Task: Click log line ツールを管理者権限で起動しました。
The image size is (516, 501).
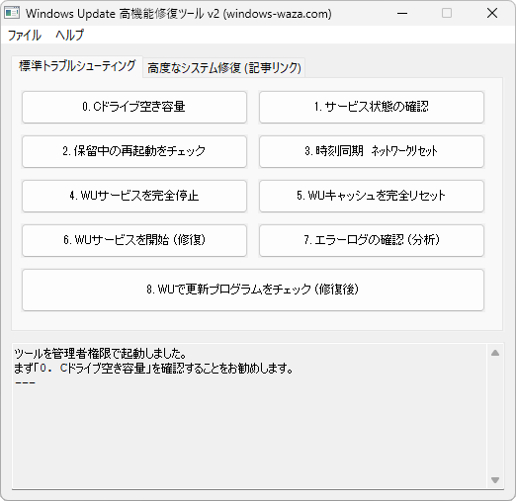Action: point(101,354)
